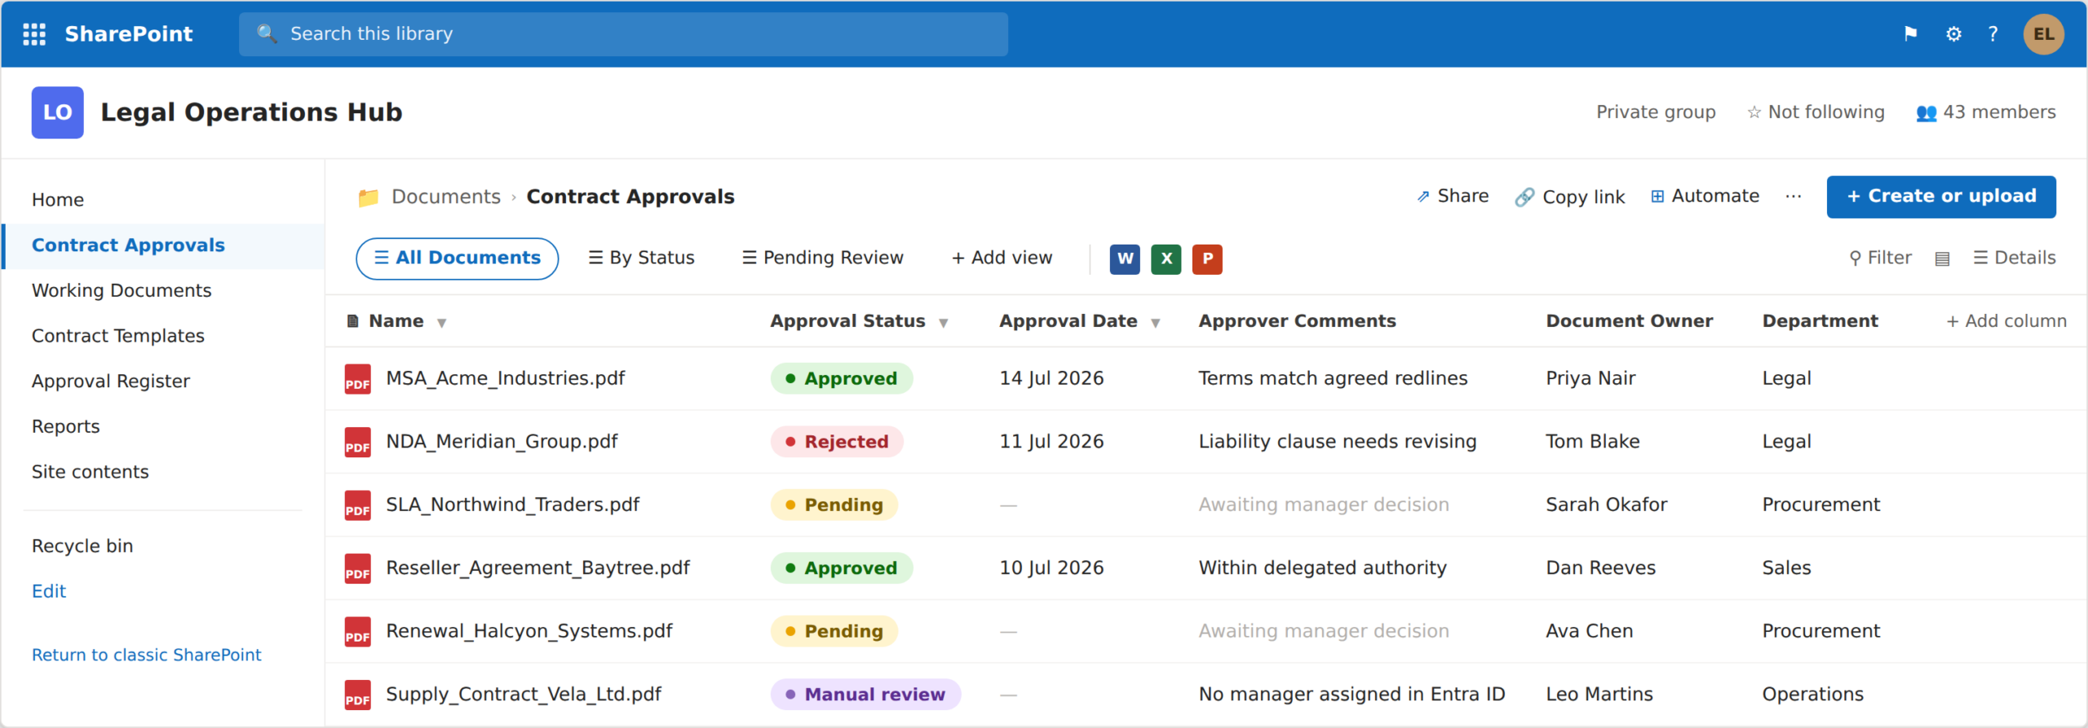Click the Department column header
This screenshot has width=2088, height=728.
[x=1820, y=321]
